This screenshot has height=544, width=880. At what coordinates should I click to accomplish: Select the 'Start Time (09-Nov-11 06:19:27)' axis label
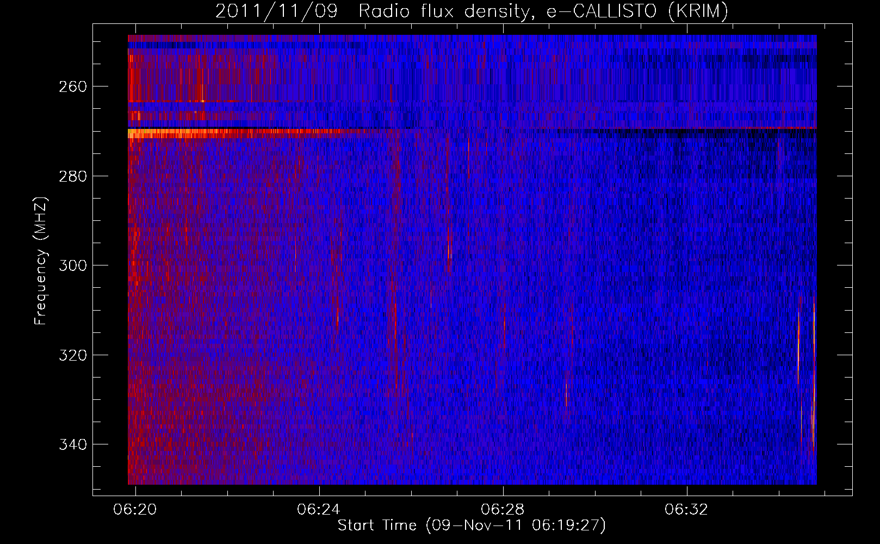click(x=472, y=526)
